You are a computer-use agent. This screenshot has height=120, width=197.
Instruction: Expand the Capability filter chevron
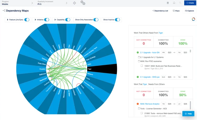tap(55, 20)
